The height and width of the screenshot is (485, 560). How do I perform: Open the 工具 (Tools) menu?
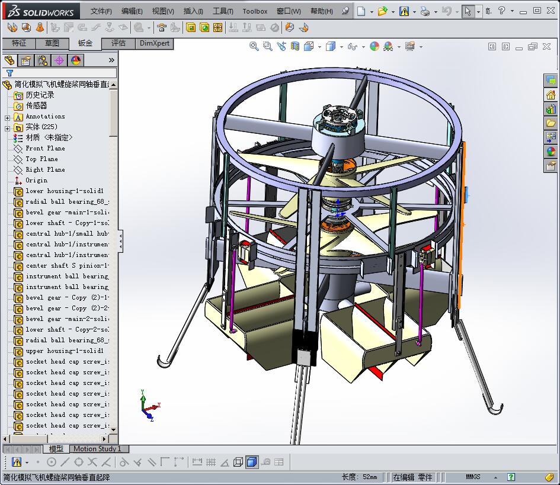point(223,11)
